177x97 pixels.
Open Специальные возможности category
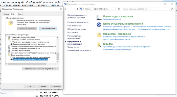[79, 50]
